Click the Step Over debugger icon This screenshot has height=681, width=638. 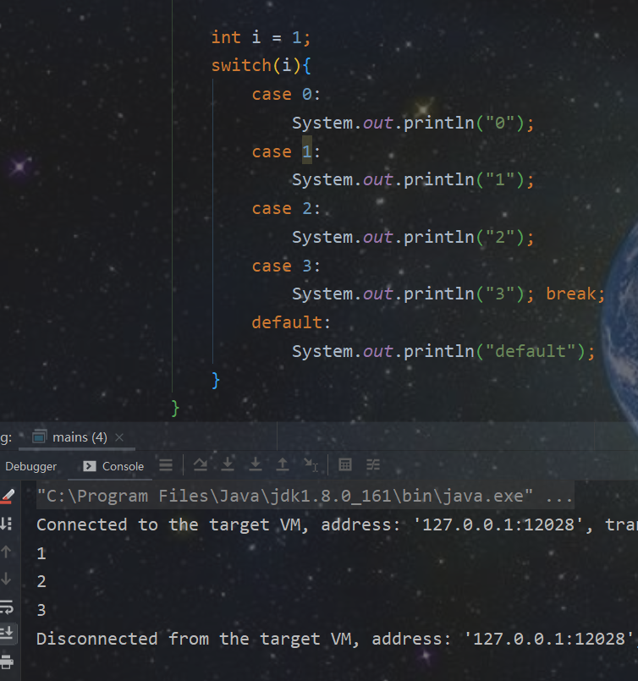[x=201, y=465]
